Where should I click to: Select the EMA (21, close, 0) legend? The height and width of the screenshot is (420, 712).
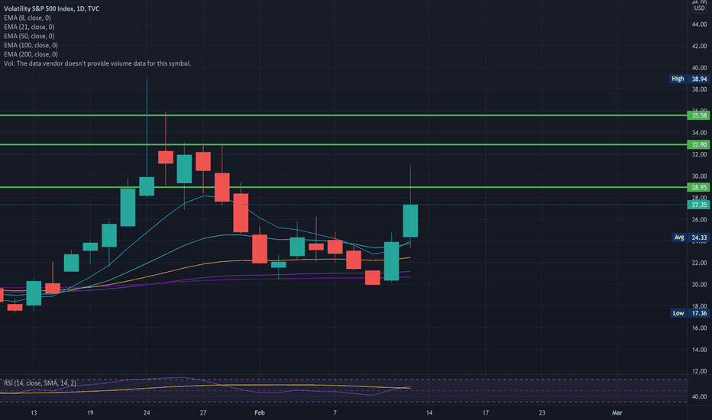click(29, 27)
